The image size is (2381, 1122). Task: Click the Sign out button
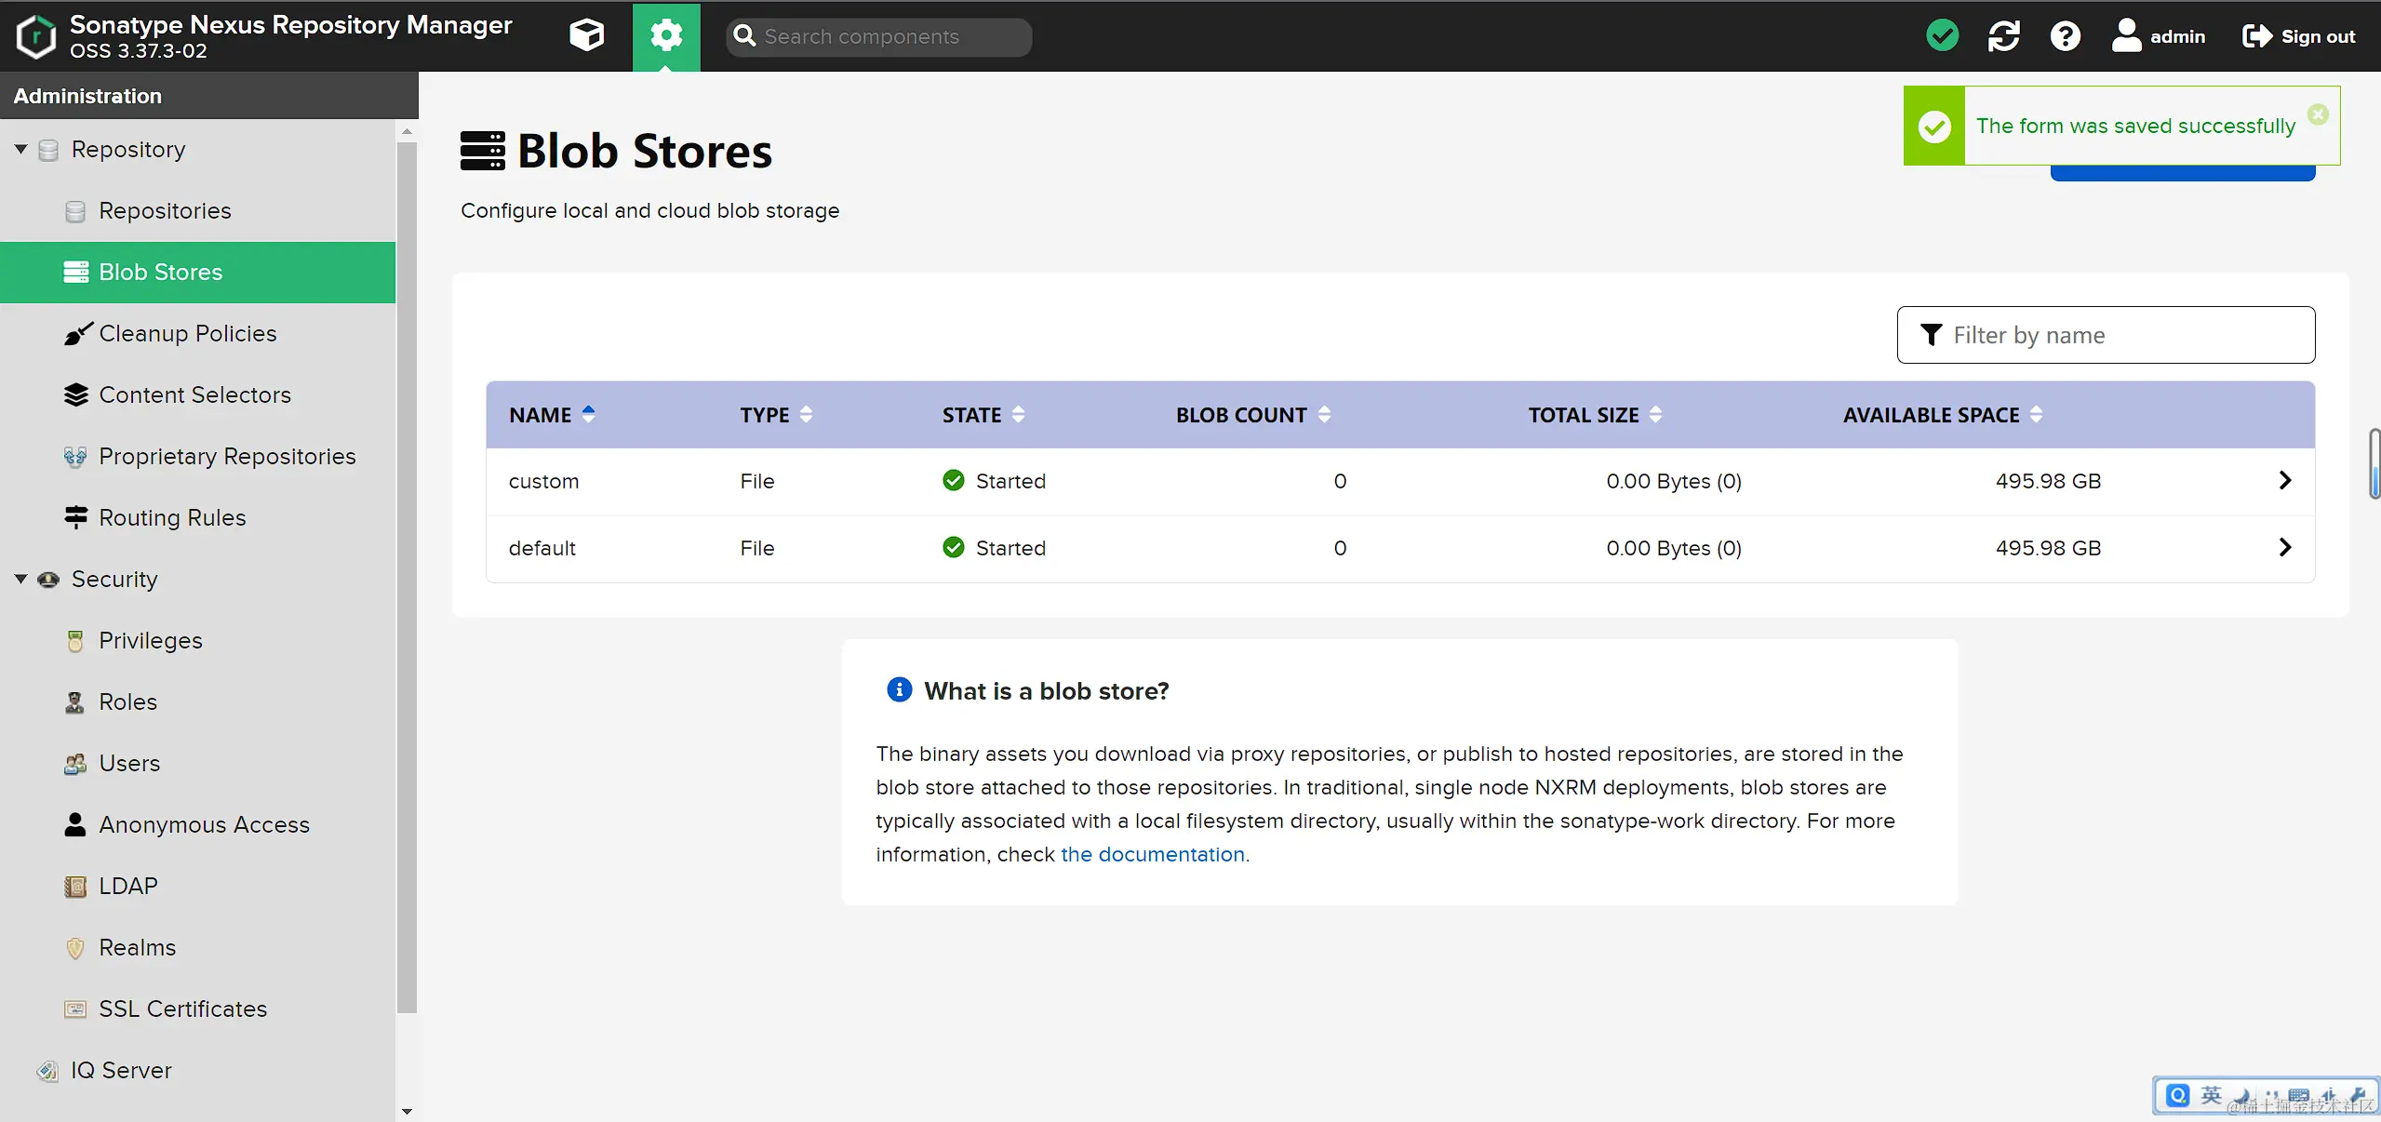tap(2299, 36)
